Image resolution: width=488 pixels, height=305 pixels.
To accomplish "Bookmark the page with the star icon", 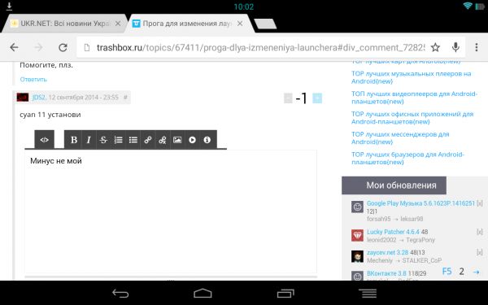I will coord(435,48).
